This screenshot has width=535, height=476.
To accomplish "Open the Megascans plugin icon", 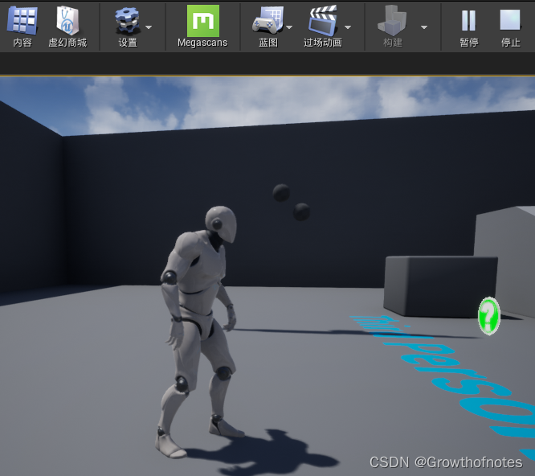I will 202,20.
